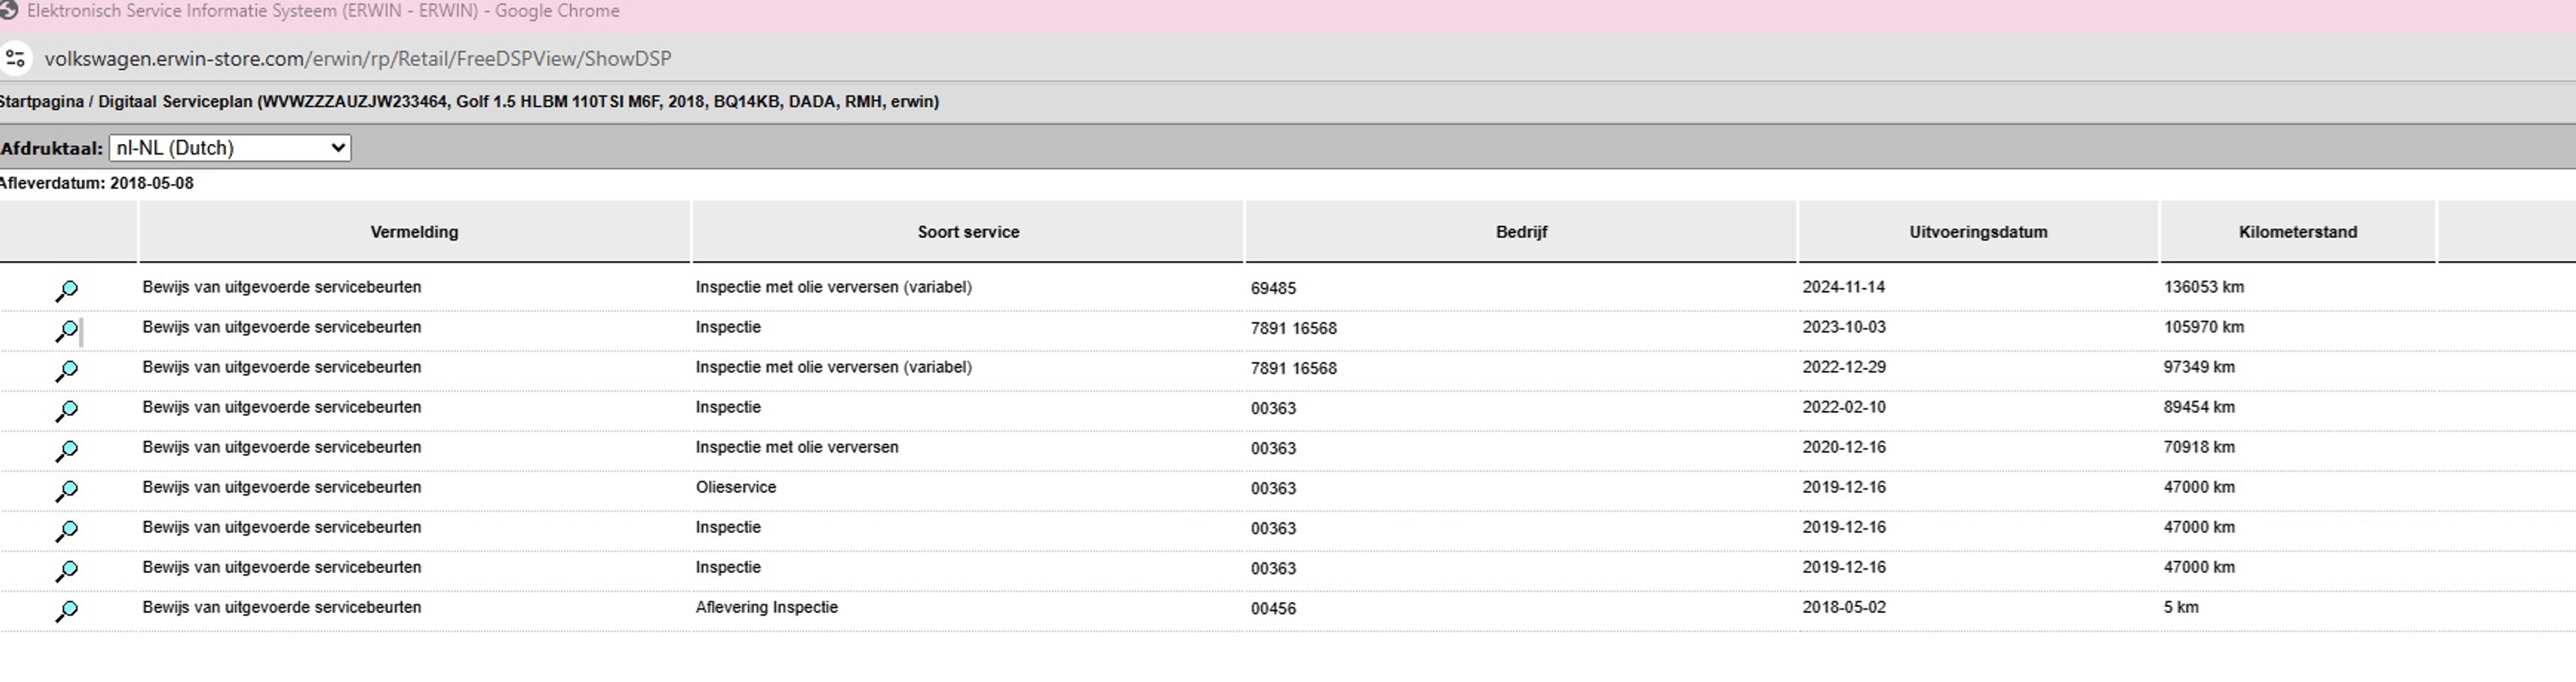Click the Soort service column header
2576x682 pixels.
pos(968,232)
